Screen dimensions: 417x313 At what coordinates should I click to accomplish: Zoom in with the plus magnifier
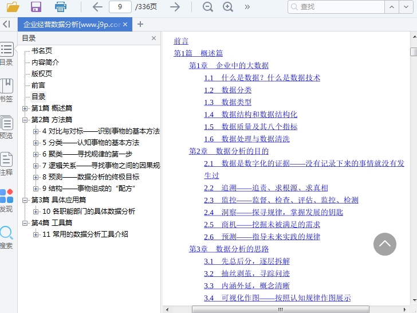228,7
